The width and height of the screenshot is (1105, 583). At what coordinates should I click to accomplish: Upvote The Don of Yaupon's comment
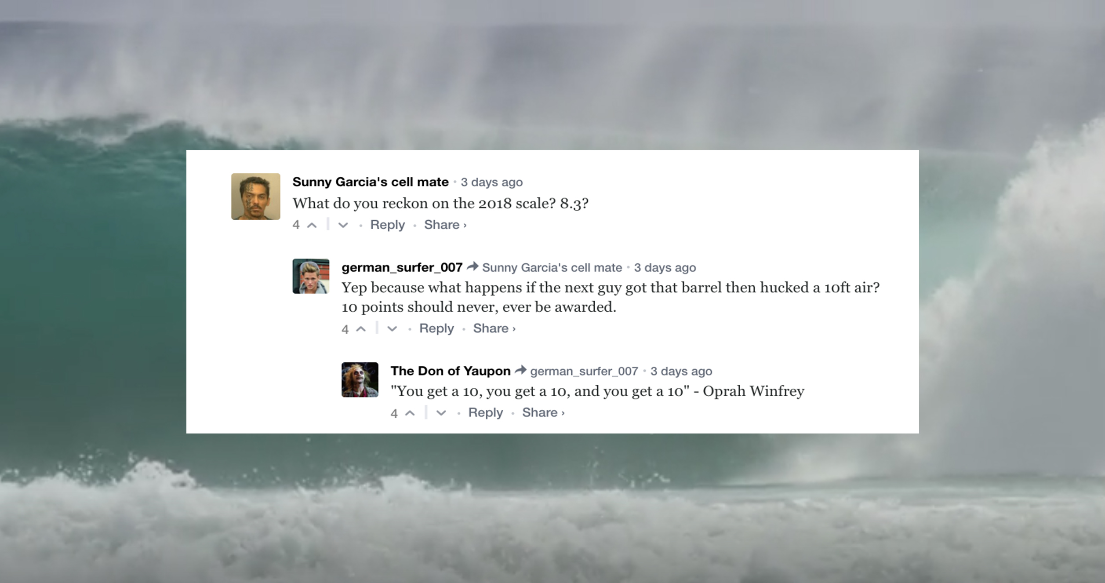(410, 413)
